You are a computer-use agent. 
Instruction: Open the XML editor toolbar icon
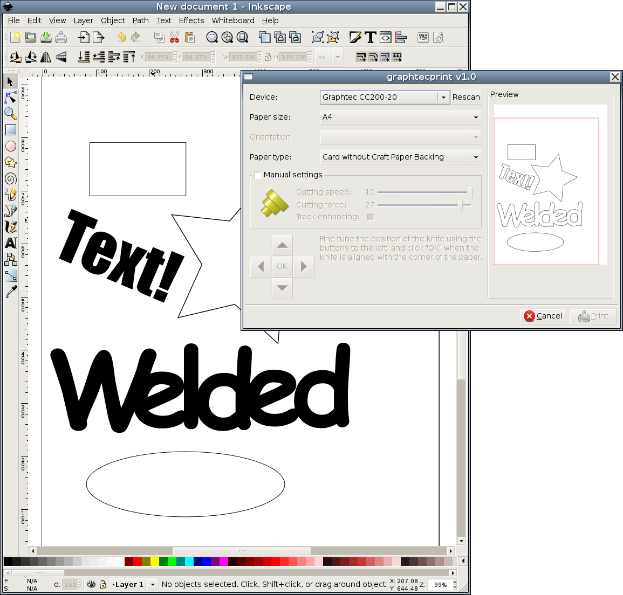385,37
